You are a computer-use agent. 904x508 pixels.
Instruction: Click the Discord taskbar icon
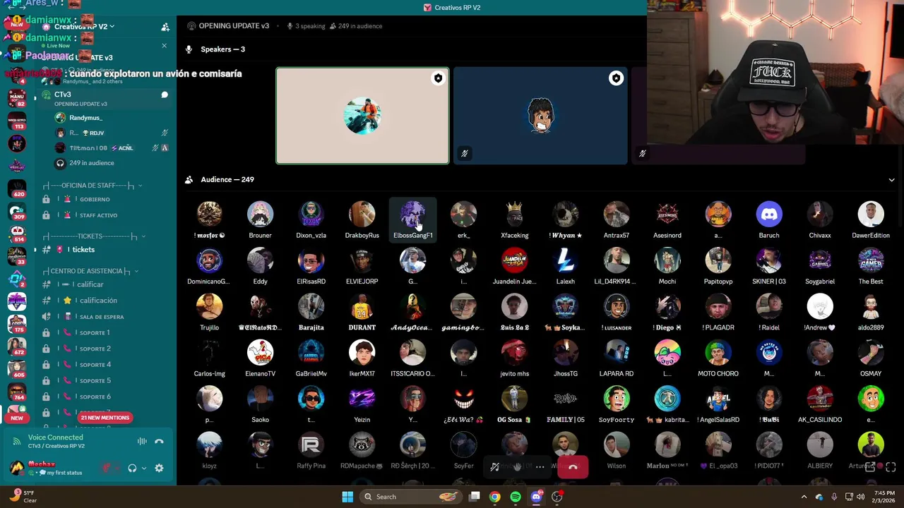pos(537,497)
